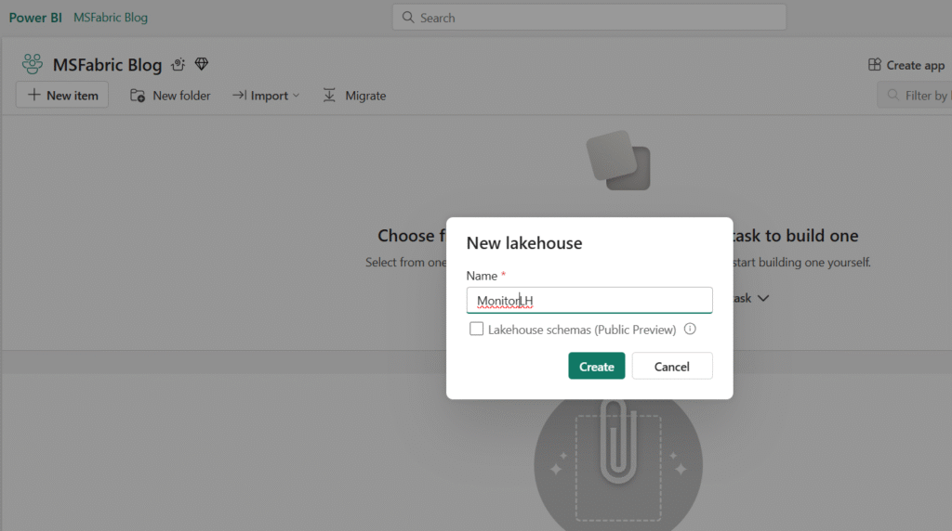Click the Migrate download icon

click(x=329, y=96)
